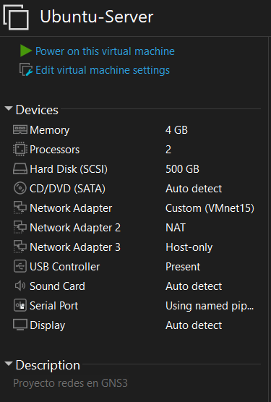Click the Hard Disk (SCSI) drive icon
Screen dimensions: 271x402
[x=20, y=169]
